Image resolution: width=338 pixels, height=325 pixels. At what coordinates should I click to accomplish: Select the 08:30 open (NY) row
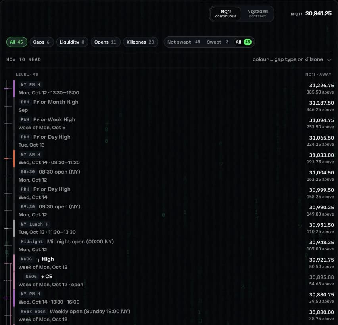tap(174, 176)
